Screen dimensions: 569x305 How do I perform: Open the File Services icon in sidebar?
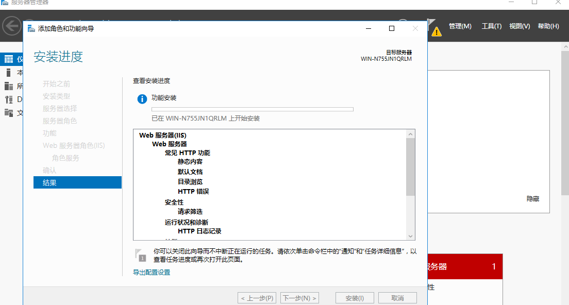pos(9,113)
